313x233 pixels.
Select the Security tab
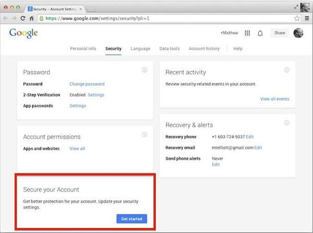(113, 49)
